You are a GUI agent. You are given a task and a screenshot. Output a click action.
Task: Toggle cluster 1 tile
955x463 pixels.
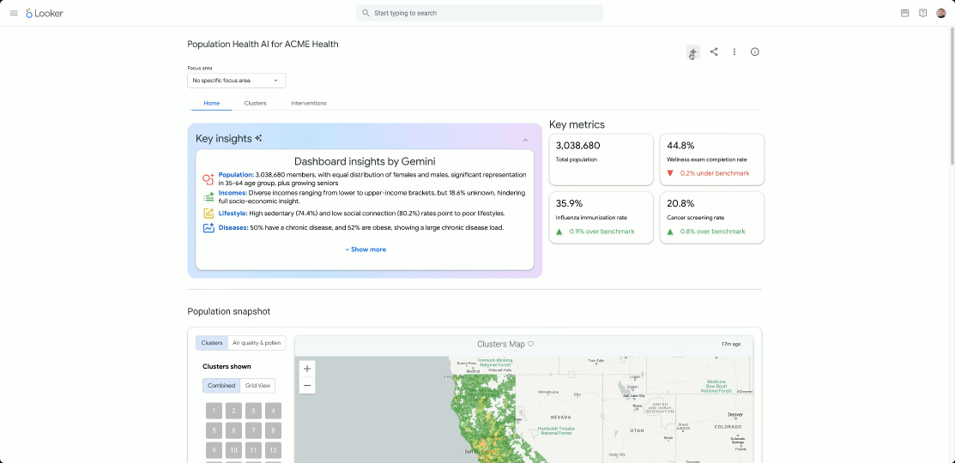tap(214, 411)
